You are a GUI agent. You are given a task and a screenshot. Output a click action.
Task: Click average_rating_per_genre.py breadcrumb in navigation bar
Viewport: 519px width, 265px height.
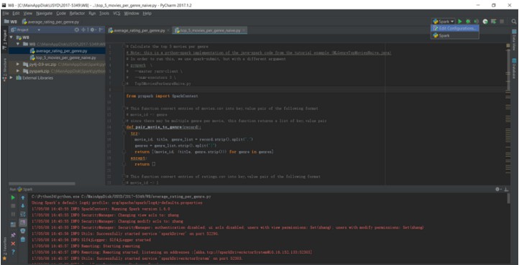[x=50, y=22]
